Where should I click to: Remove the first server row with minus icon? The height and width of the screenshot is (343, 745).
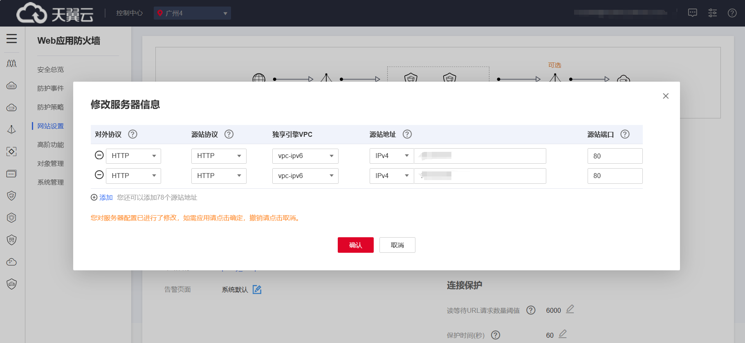pos(99,155)
